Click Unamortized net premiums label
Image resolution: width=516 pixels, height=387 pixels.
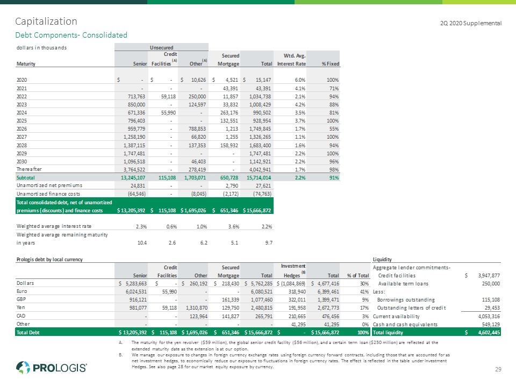(49, 185)
